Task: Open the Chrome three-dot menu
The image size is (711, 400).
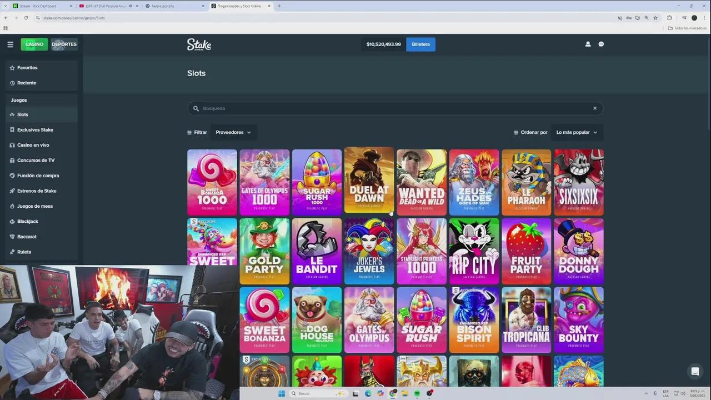Action: pos(703,18)
